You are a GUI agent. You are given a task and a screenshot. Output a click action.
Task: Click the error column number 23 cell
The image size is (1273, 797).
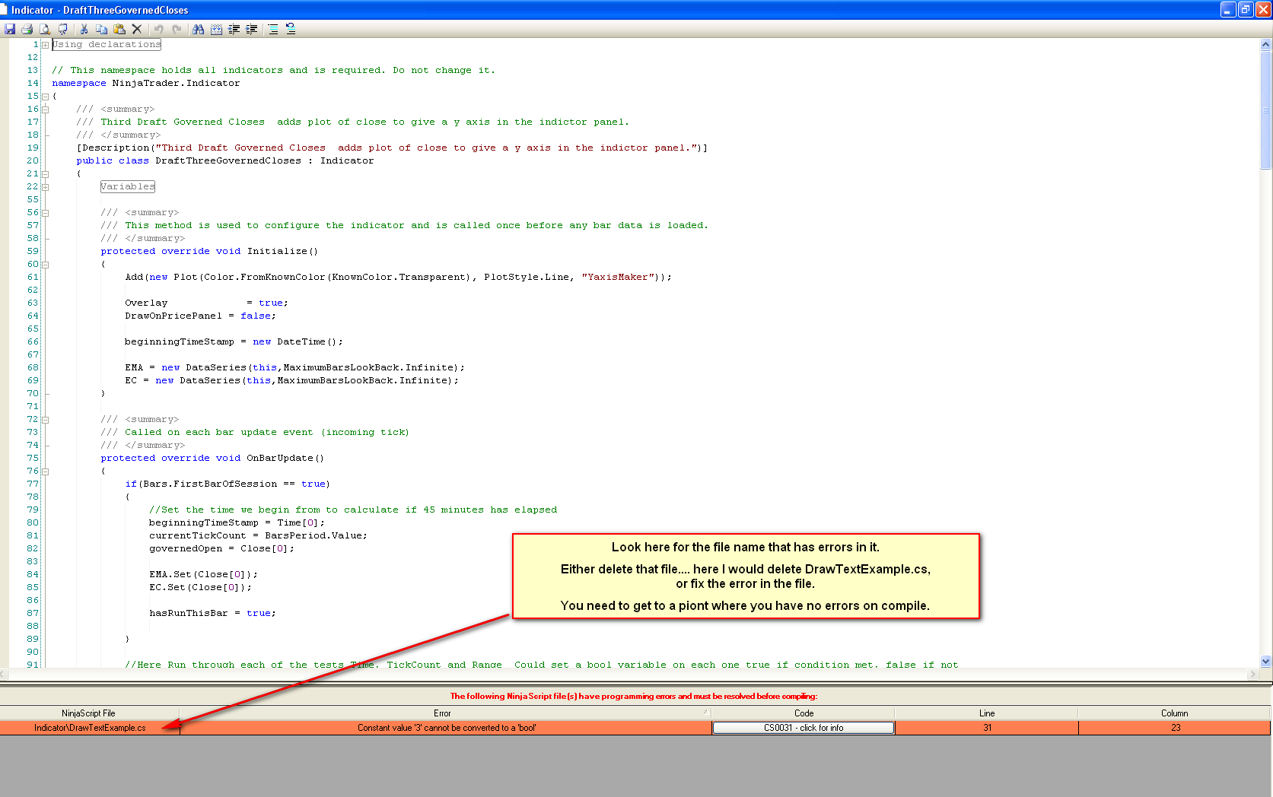point(1175,728)
